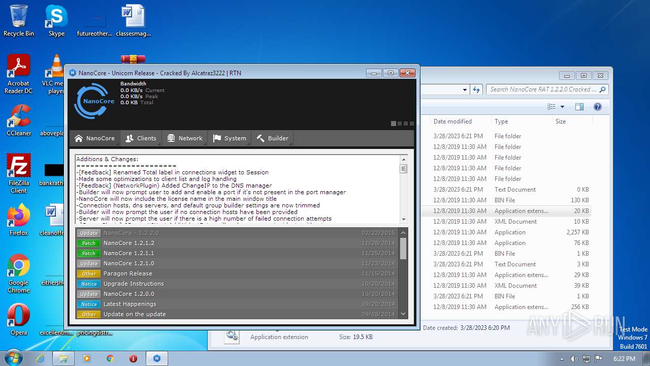Open Internet Explorer from taskbar
This screenshot has width=650, height=366.
click(41, 358)
